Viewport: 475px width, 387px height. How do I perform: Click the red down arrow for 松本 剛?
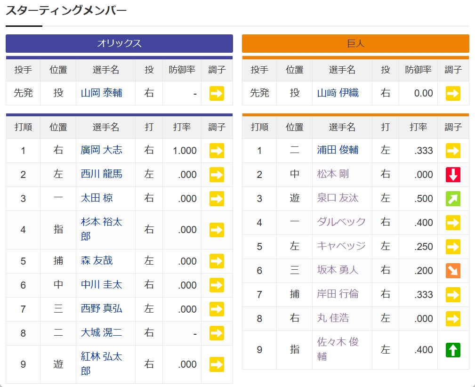453,175
